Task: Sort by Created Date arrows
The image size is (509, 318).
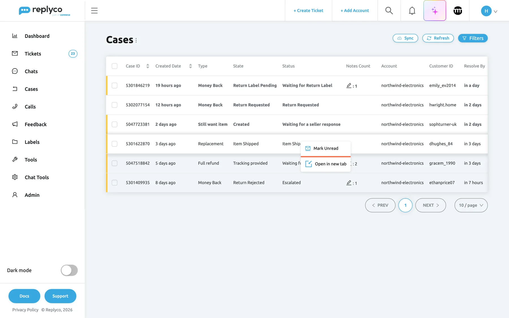Action: (x=190, y=66)
